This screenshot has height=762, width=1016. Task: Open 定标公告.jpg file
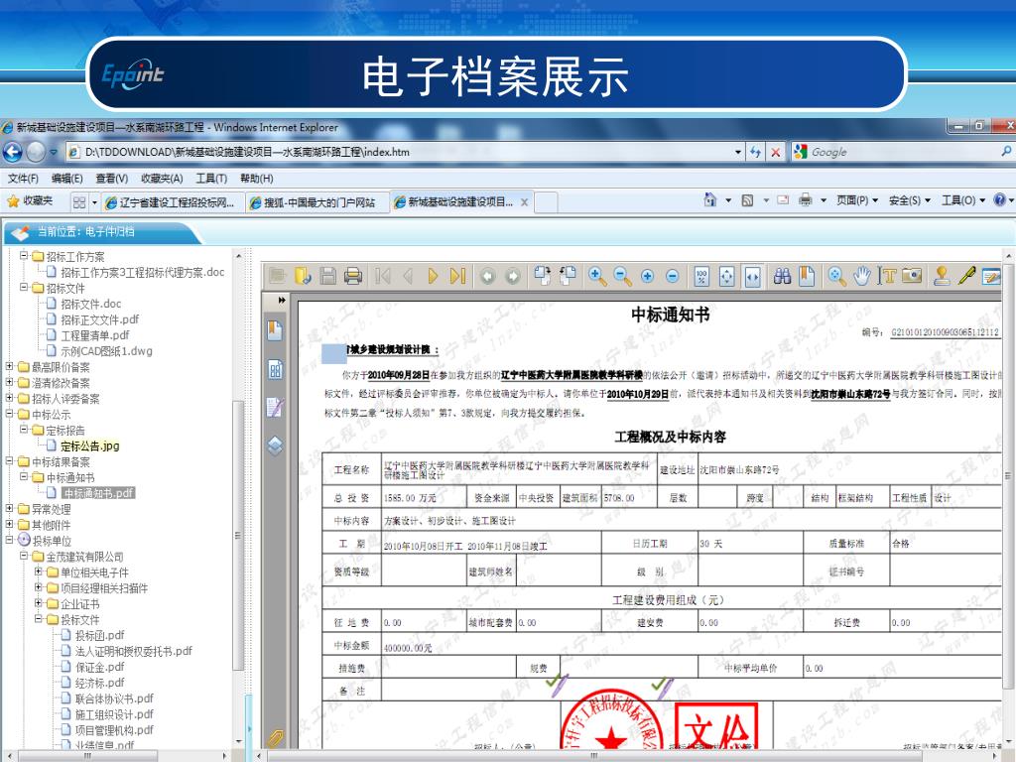pyautogui.click(x=90, y=445)
